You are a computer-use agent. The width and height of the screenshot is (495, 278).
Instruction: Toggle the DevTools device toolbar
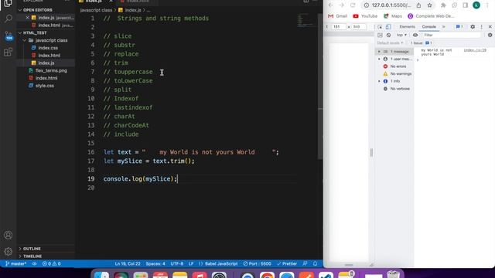tap(388, 27)
